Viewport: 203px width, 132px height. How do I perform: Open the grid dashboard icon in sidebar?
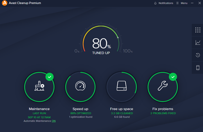coord(198,30)
